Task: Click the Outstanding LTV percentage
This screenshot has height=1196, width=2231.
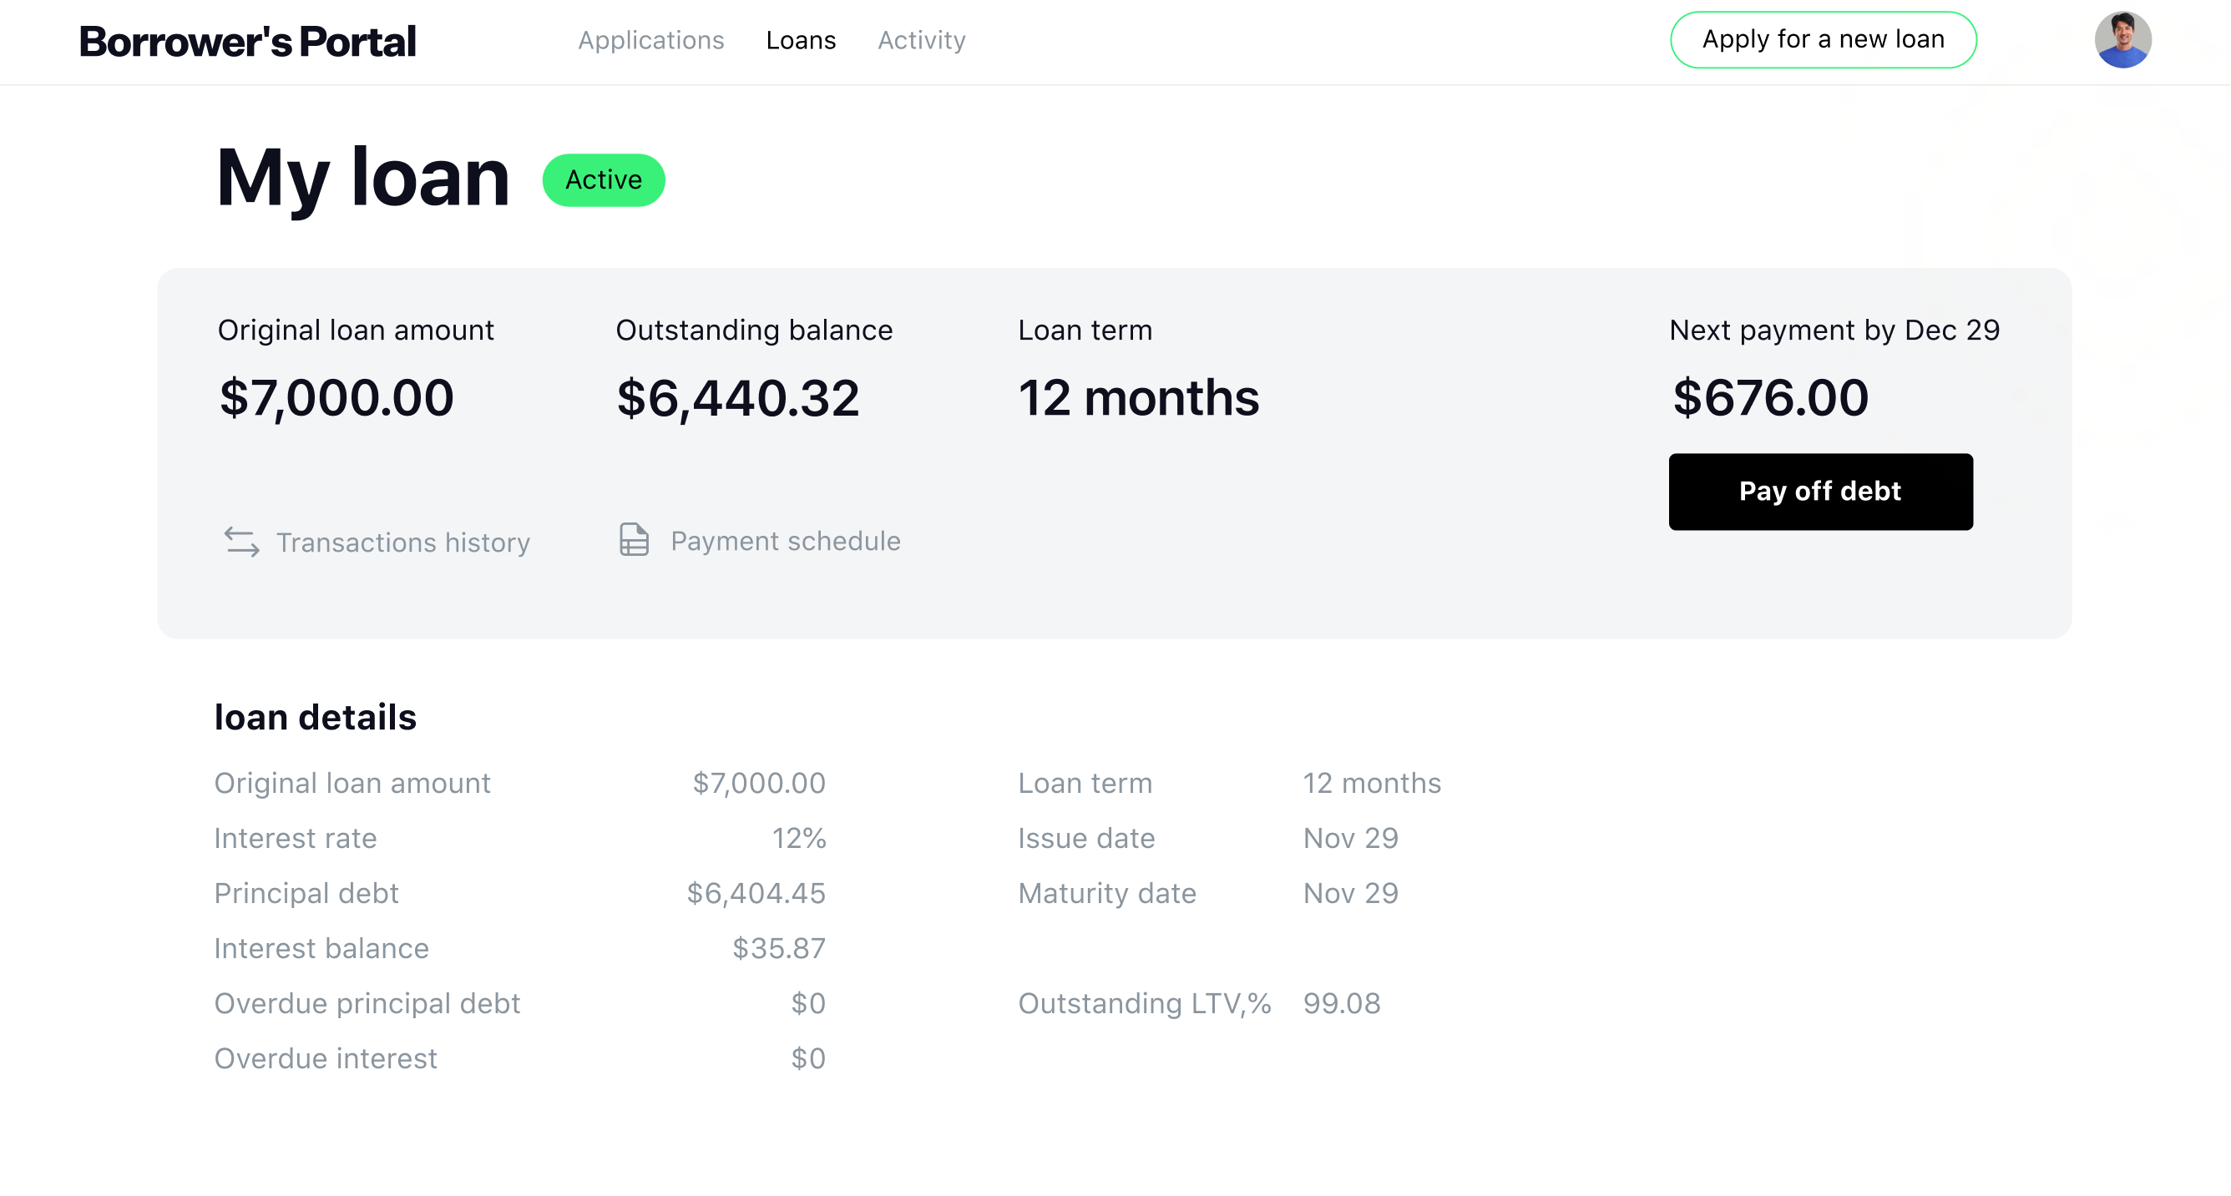Action: point(1342,1003)
